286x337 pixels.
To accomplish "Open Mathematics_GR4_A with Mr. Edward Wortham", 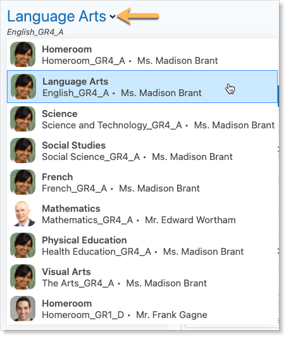I will pos(142,214).
